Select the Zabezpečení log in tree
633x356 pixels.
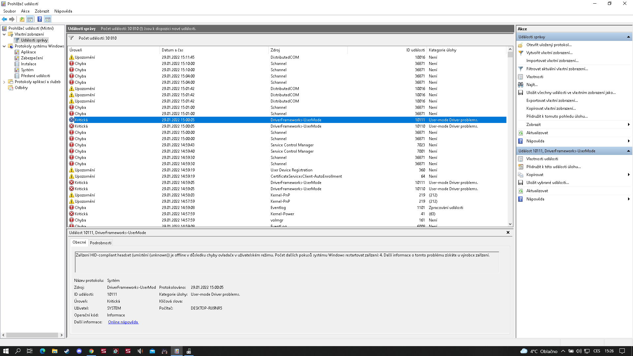tap(32, 58)
